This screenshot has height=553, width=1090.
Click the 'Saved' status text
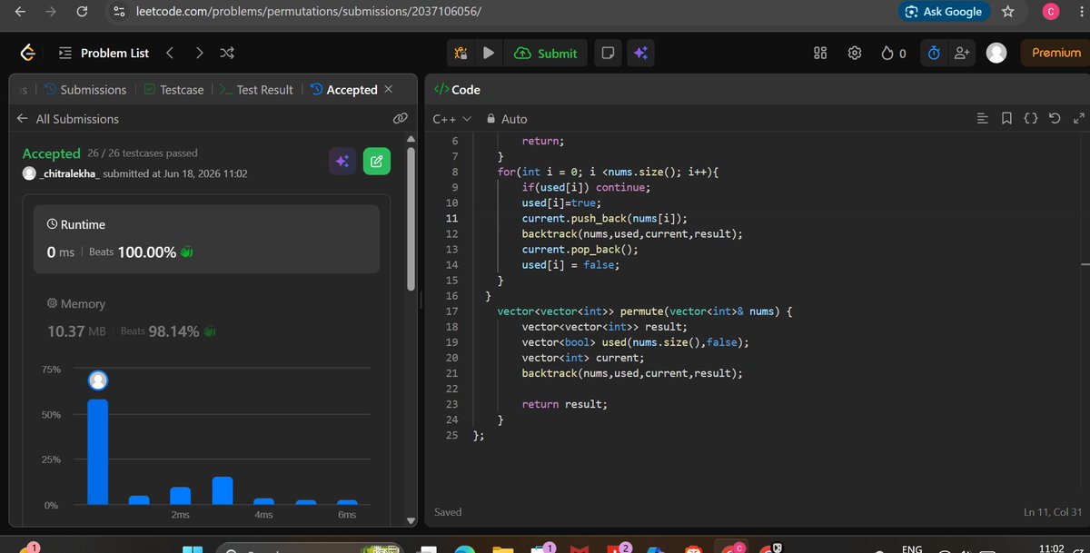(448, 512)
